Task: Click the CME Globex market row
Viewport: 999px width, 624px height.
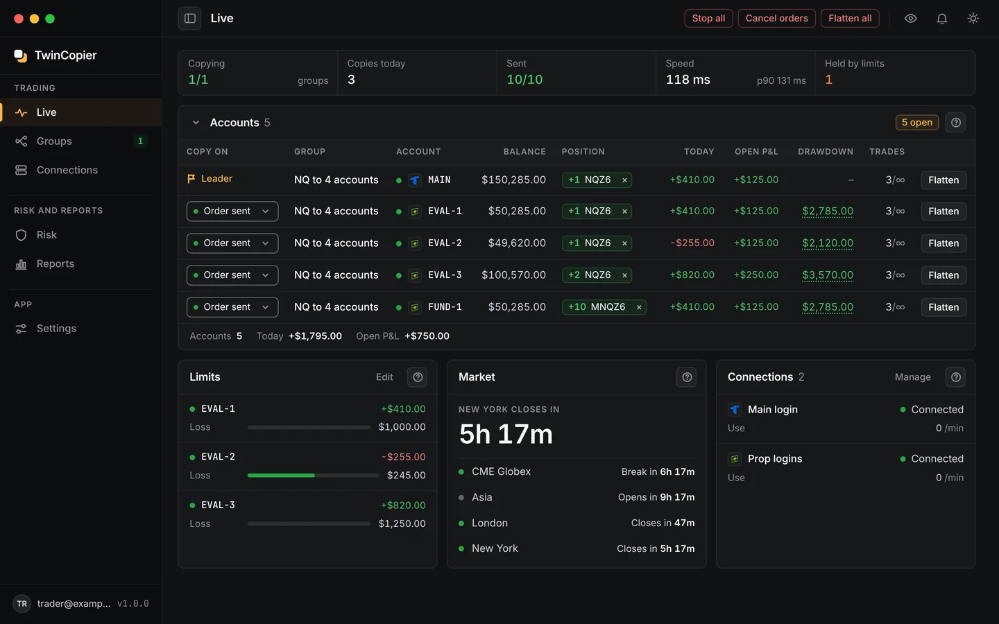Action: [577, 472]
